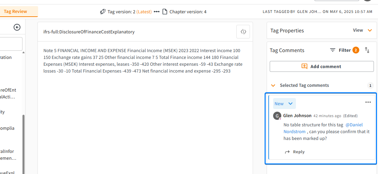Click the Filter lines icon in comments
The width and height of the screenshot is (378, 174).
pyautogui.click(x=333, y=50)
